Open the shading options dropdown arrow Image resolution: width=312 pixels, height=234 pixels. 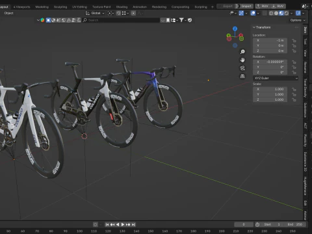click(291, 14)
